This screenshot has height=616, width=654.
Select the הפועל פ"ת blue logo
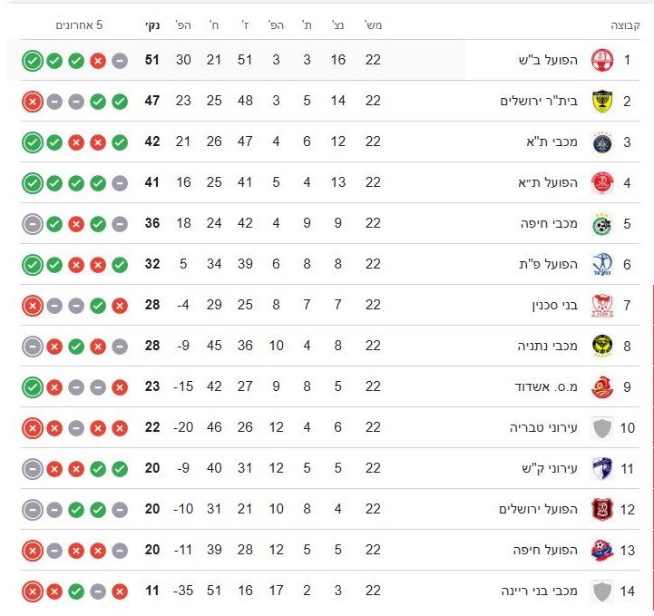pos(600,265)
